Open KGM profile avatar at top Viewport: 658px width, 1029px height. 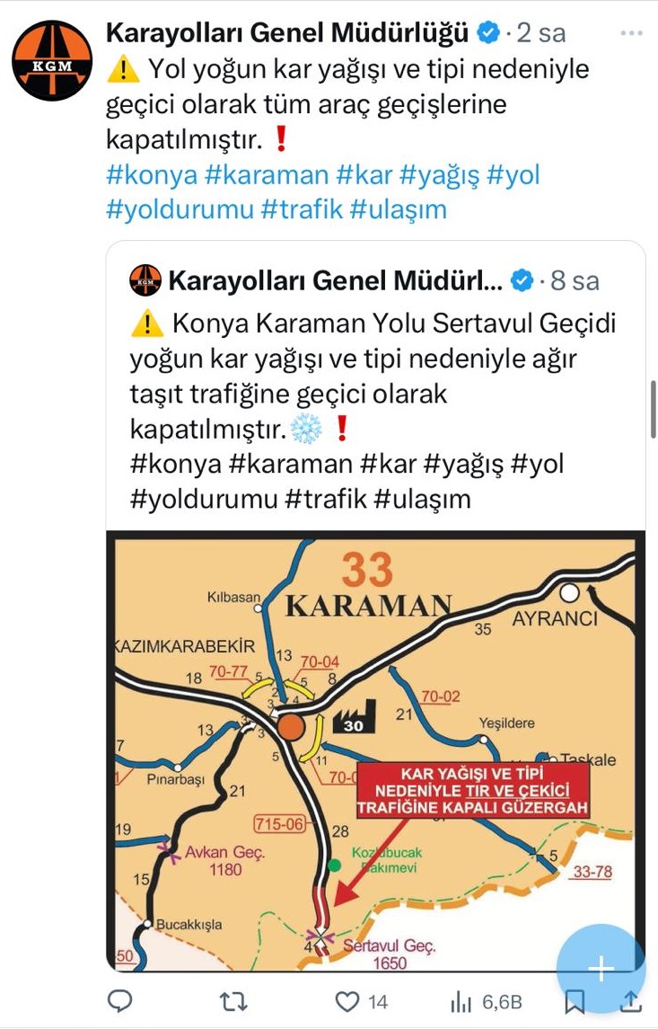point(52,60)
